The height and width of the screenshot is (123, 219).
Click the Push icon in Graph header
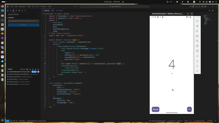click(x=36, y=69)
